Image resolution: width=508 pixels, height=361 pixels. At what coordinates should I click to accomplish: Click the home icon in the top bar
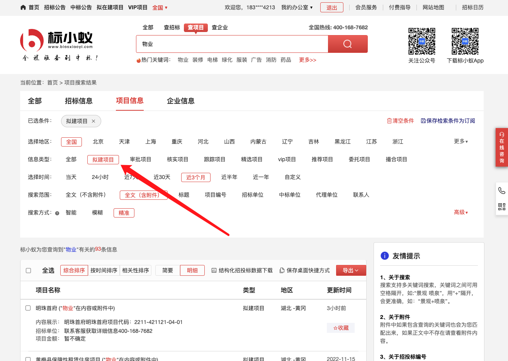[x=23, y=7]
